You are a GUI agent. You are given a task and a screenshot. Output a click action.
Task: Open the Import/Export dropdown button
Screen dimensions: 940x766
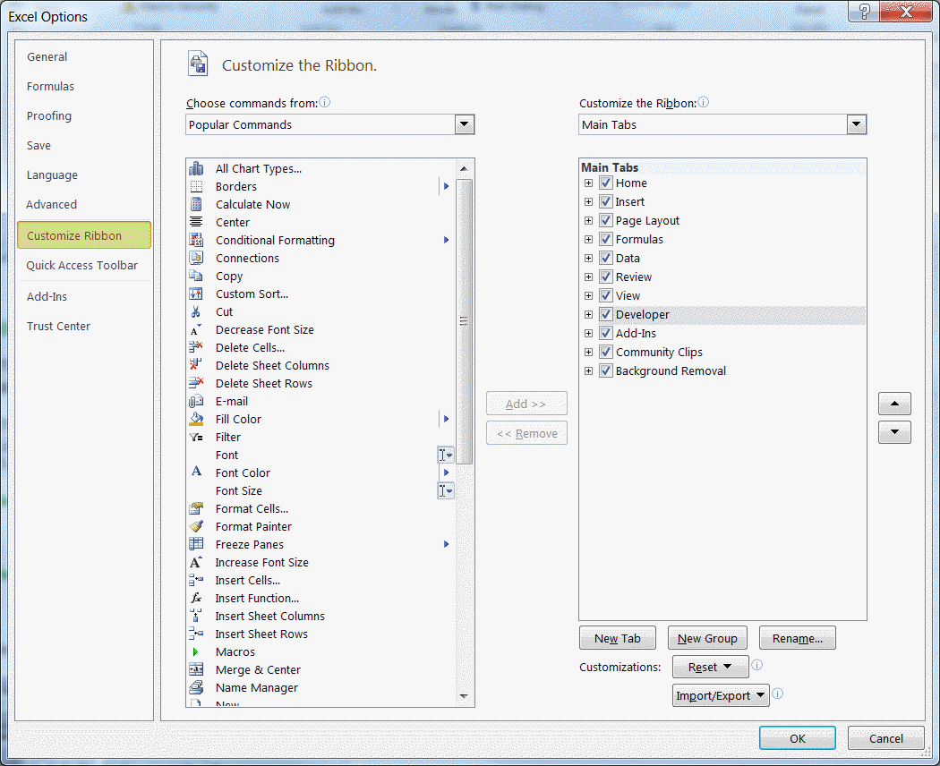[x=721, y=695]
